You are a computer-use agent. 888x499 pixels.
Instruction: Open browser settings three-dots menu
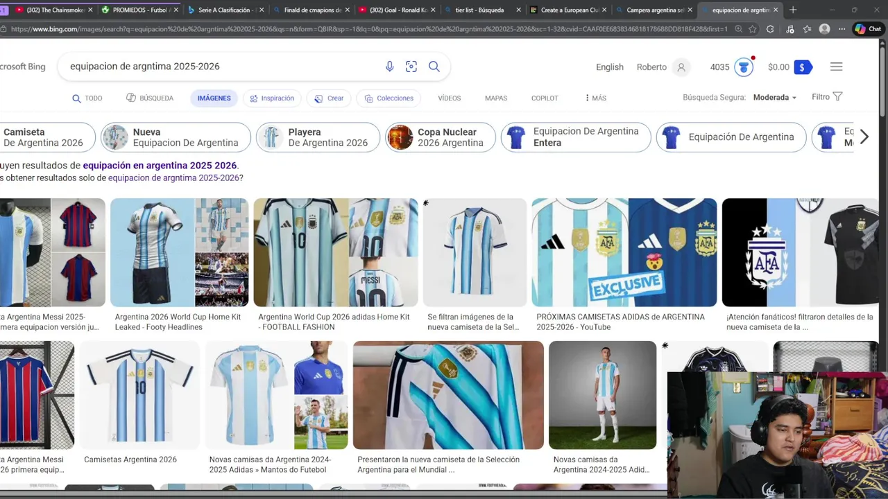tap(842, 29)
